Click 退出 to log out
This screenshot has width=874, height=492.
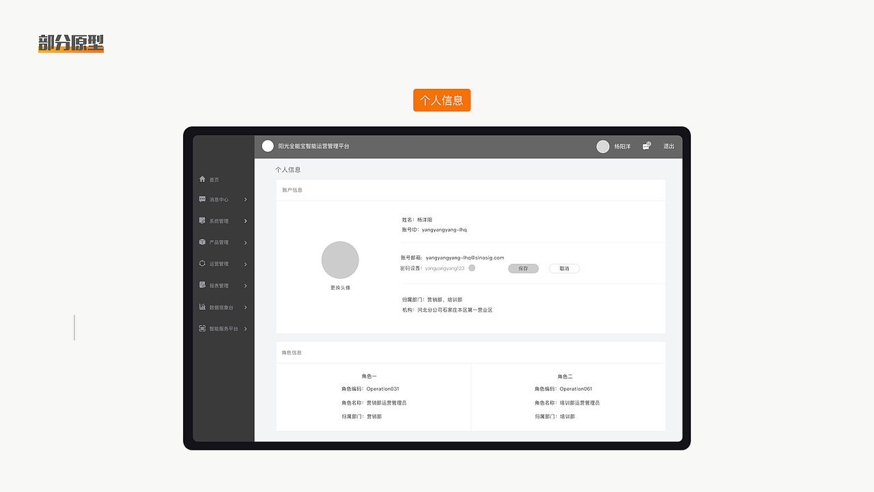click(x=668, y=146)
